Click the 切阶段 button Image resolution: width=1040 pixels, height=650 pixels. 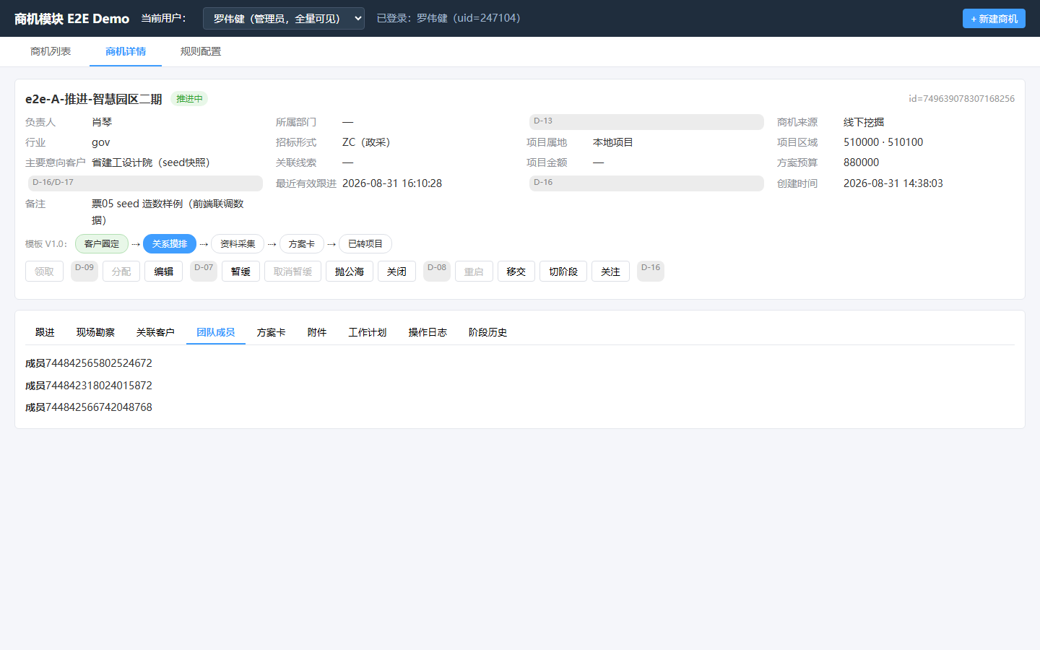pyautogui.click(x=563, y=272)
